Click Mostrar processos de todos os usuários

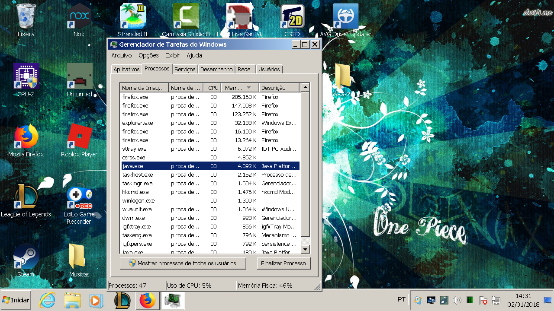(183, 263)
